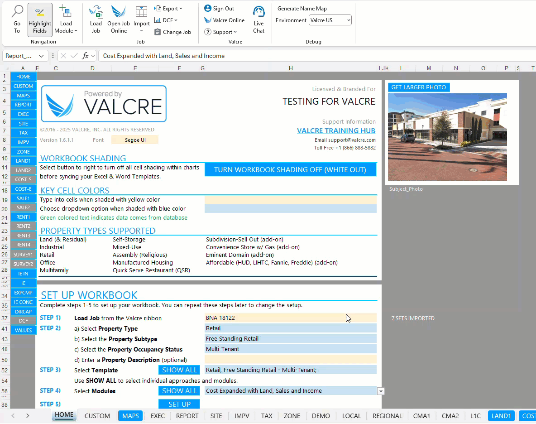Expand the Support menu
Image resolution: width=536 pixels, height=424 pixels.
(x=220, y=32)
